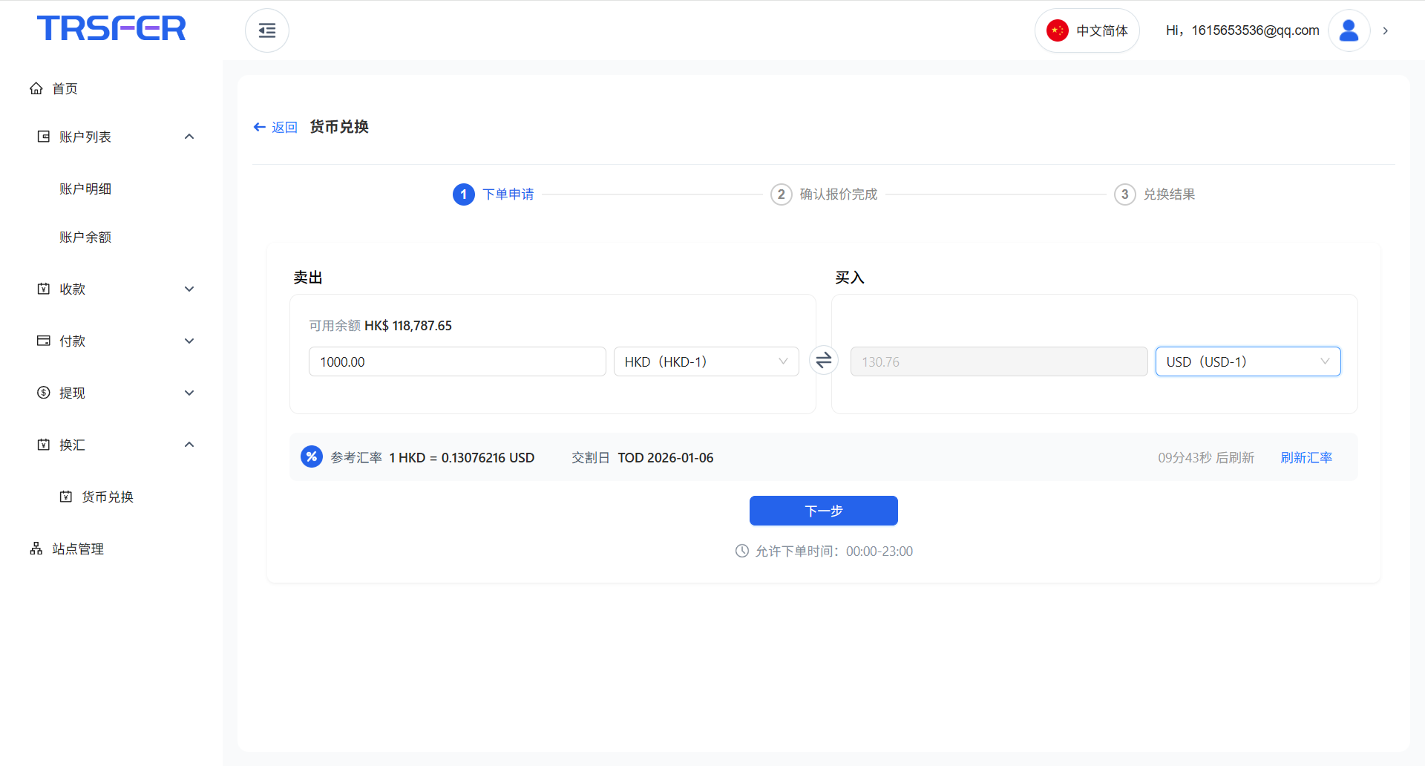Click the 刷新汇率 refresh rate link
This screenshot has height=766, width=1425.
[1306, 457]
